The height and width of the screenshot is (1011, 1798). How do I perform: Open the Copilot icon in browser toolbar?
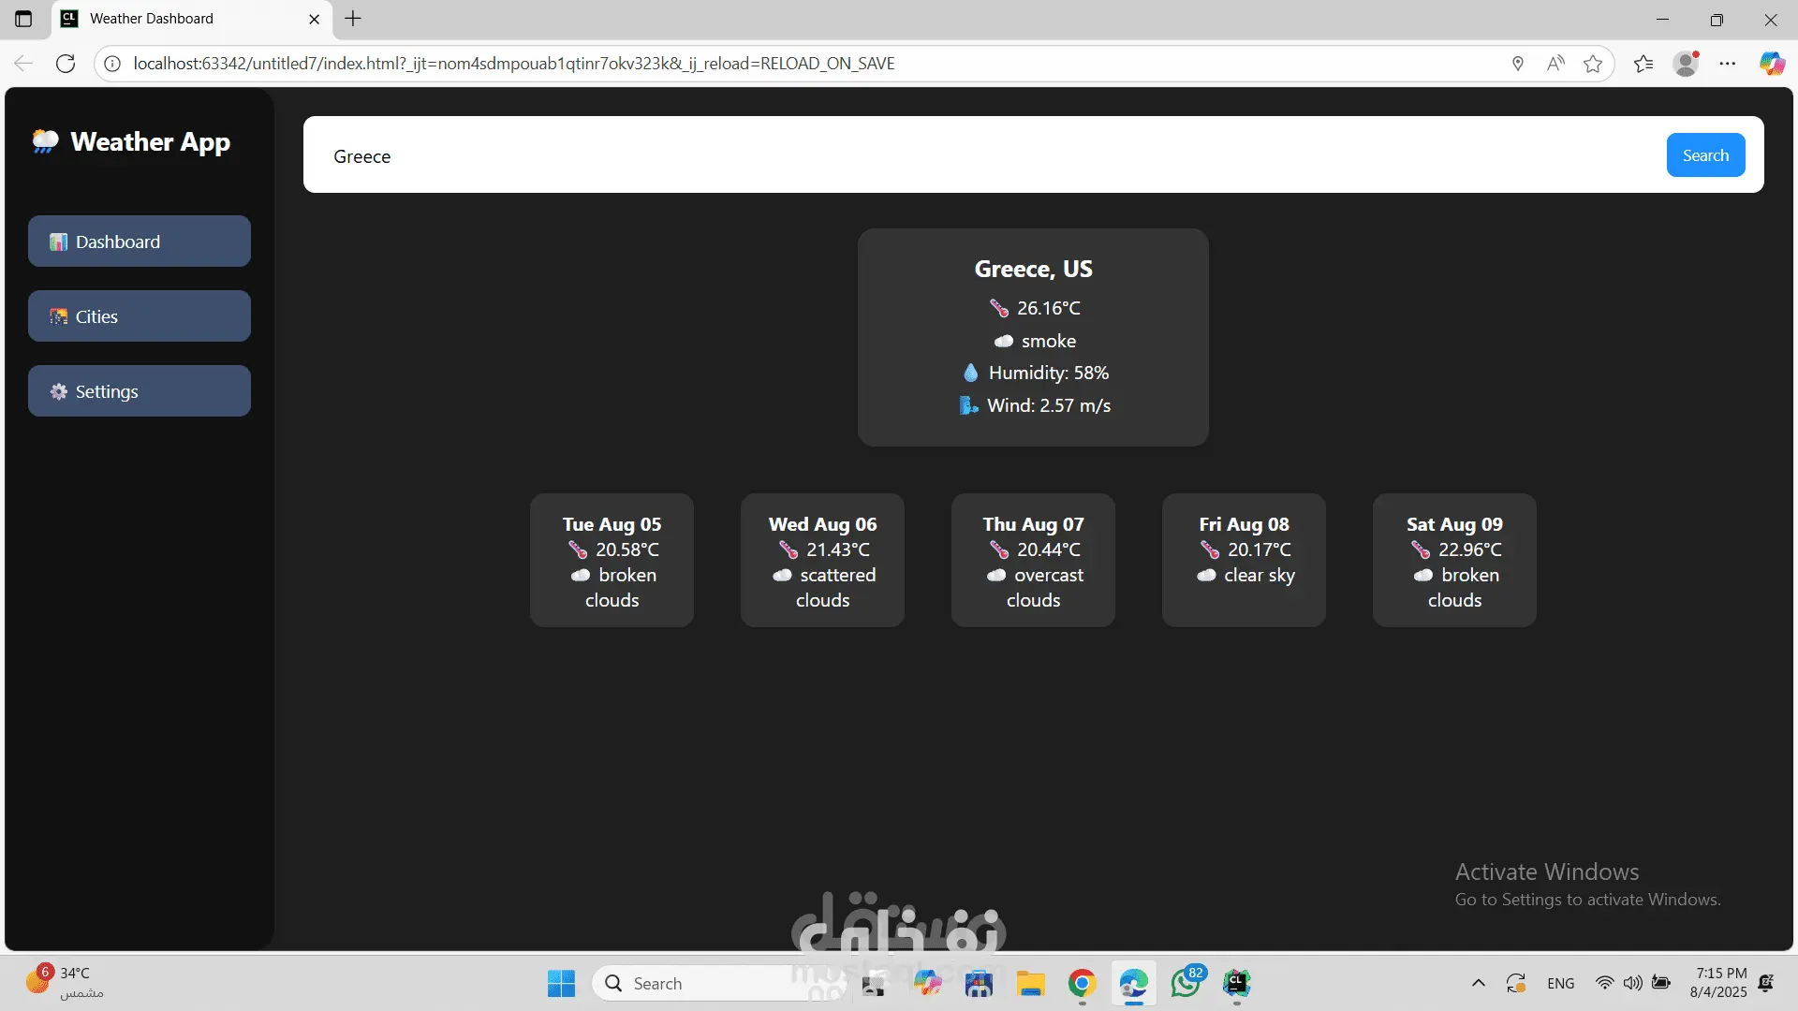pyautogui.click(x=1772, y=64)
